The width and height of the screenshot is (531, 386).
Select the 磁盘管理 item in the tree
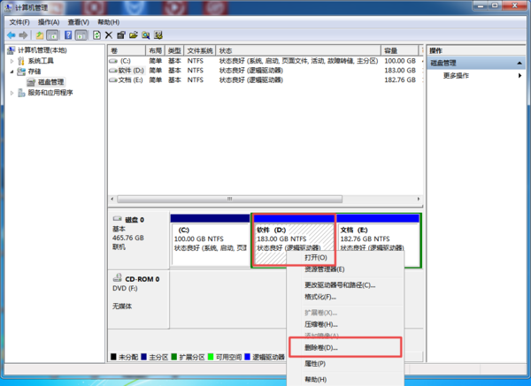click(x=50, y=82)
